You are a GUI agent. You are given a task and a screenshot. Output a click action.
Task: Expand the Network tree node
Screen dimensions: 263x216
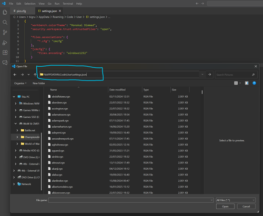coord(14,184)
